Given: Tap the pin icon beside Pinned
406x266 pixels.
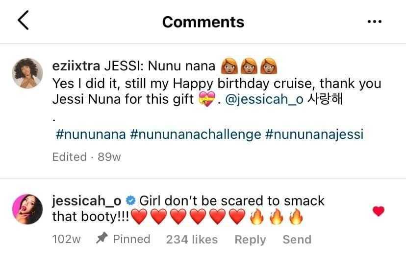Looking at the screenshot, I should click(x=102, y=239).
